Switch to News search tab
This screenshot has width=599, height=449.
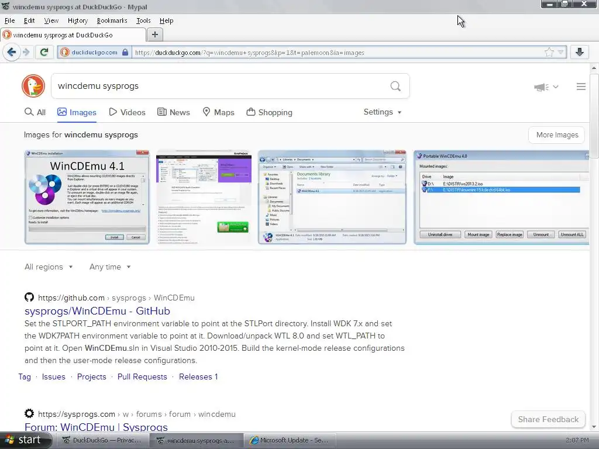point(173,112)
